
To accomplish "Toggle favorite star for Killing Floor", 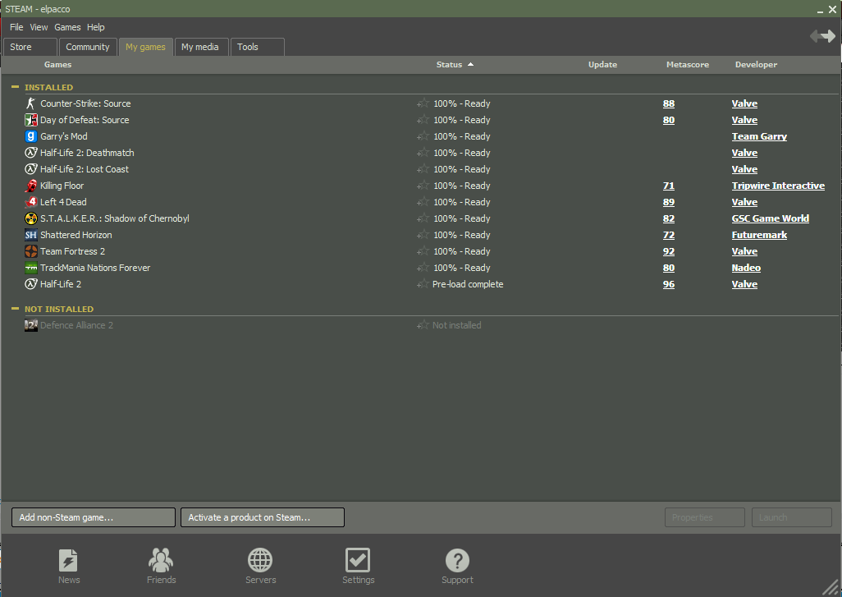I will 423,186.
